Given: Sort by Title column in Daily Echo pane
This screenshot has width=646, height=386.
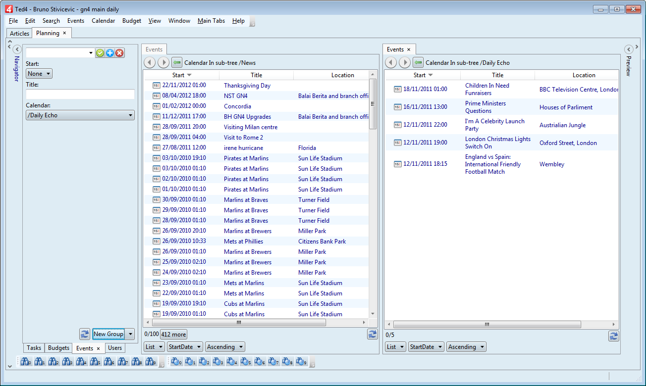Looking at the screenshot, I should pos(498,75).
